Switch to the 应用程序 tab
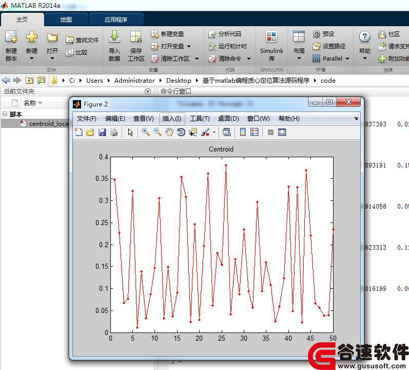Screen dimensions: 409x370 coord(116,20)
